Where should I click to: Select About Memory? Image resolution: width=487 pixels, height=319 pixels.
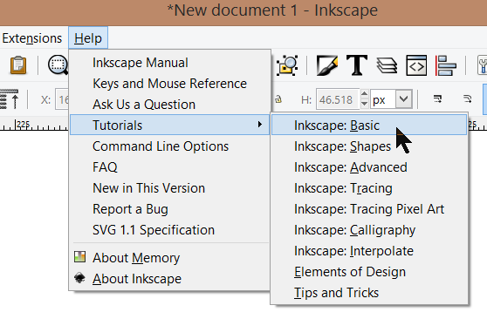[169, 258]
